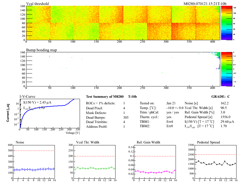Viewport: 247px width, 185px height.
Task: Click the Voltage [V] axis label
Action: tap(73, 133)
